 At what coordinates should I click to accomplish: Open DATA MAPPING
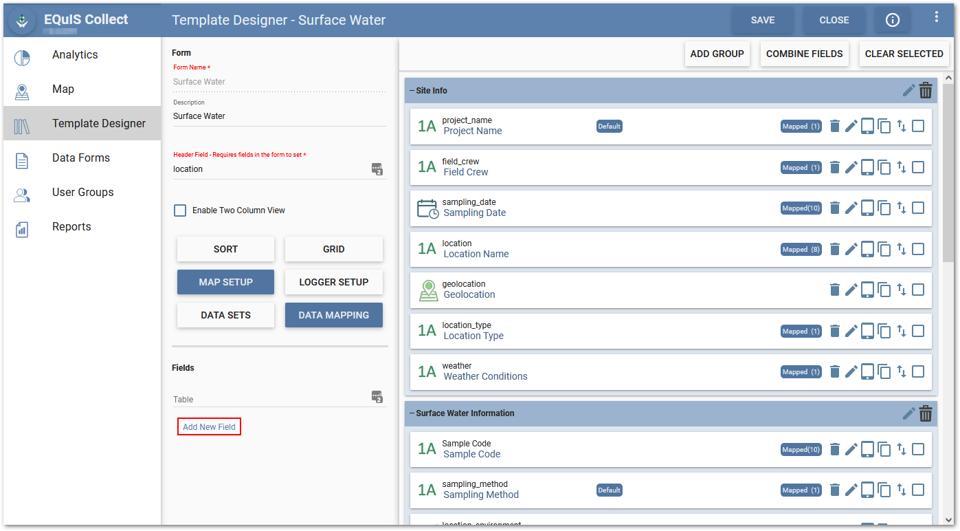point(334,315)
